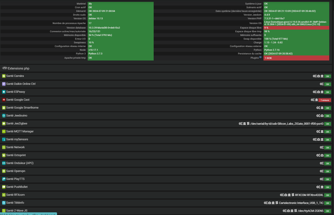Expand the Santé Caméra panel
This screenshot has height=215, width=334.
pyautogui.click(x=166, y=76)
